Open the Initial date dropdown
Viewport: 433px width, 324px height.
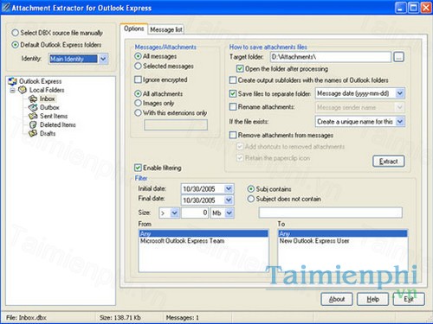pyautogui.click(x=229, y=188)
